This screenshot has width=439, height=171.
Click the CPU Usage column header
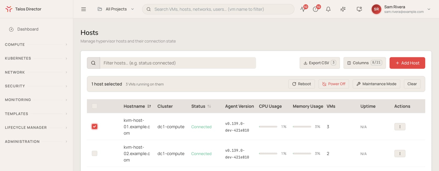point(270,106)
